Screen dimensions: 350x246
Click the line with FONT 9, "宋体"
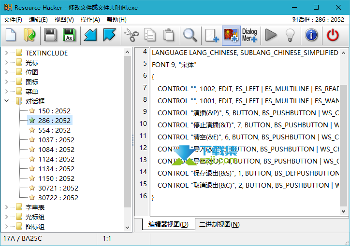pos(174,65)
